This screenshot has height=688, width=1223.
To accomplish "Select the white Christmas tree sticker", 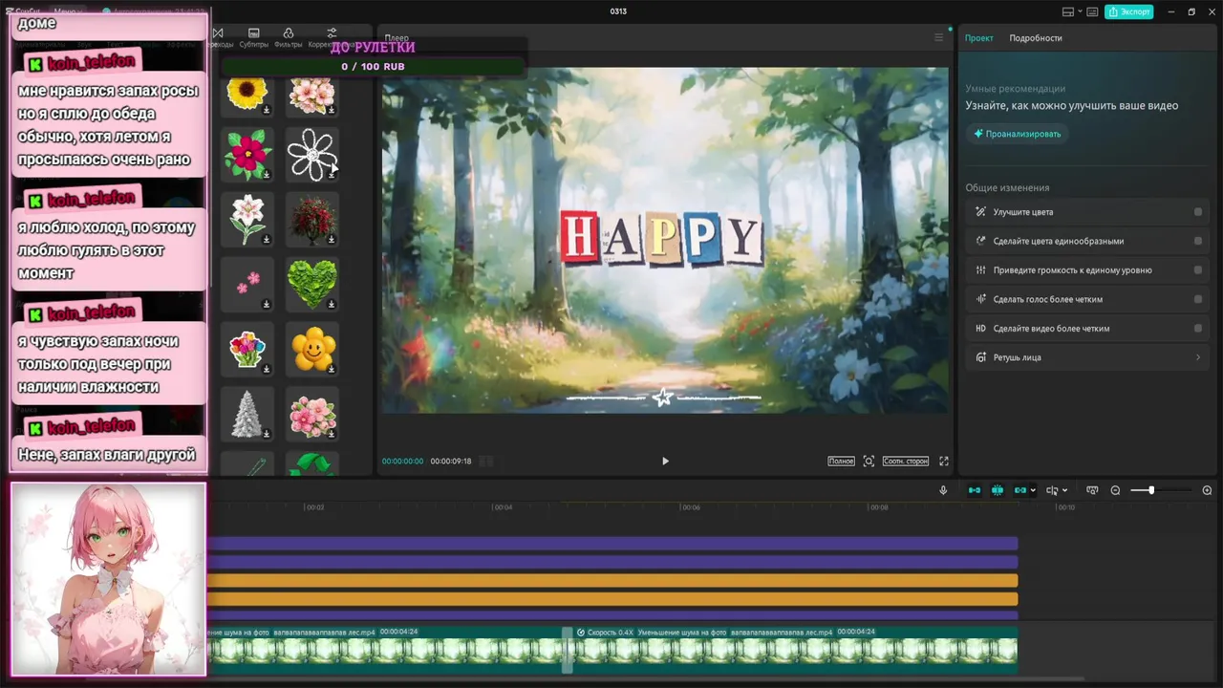I will tap(247, 413).
